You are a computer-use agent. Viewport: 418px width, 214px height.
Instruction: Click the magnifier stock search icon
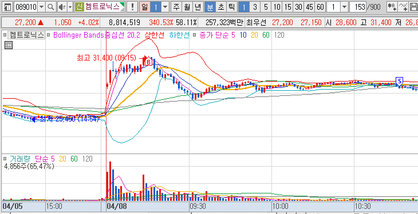click(x=50, y=7)
